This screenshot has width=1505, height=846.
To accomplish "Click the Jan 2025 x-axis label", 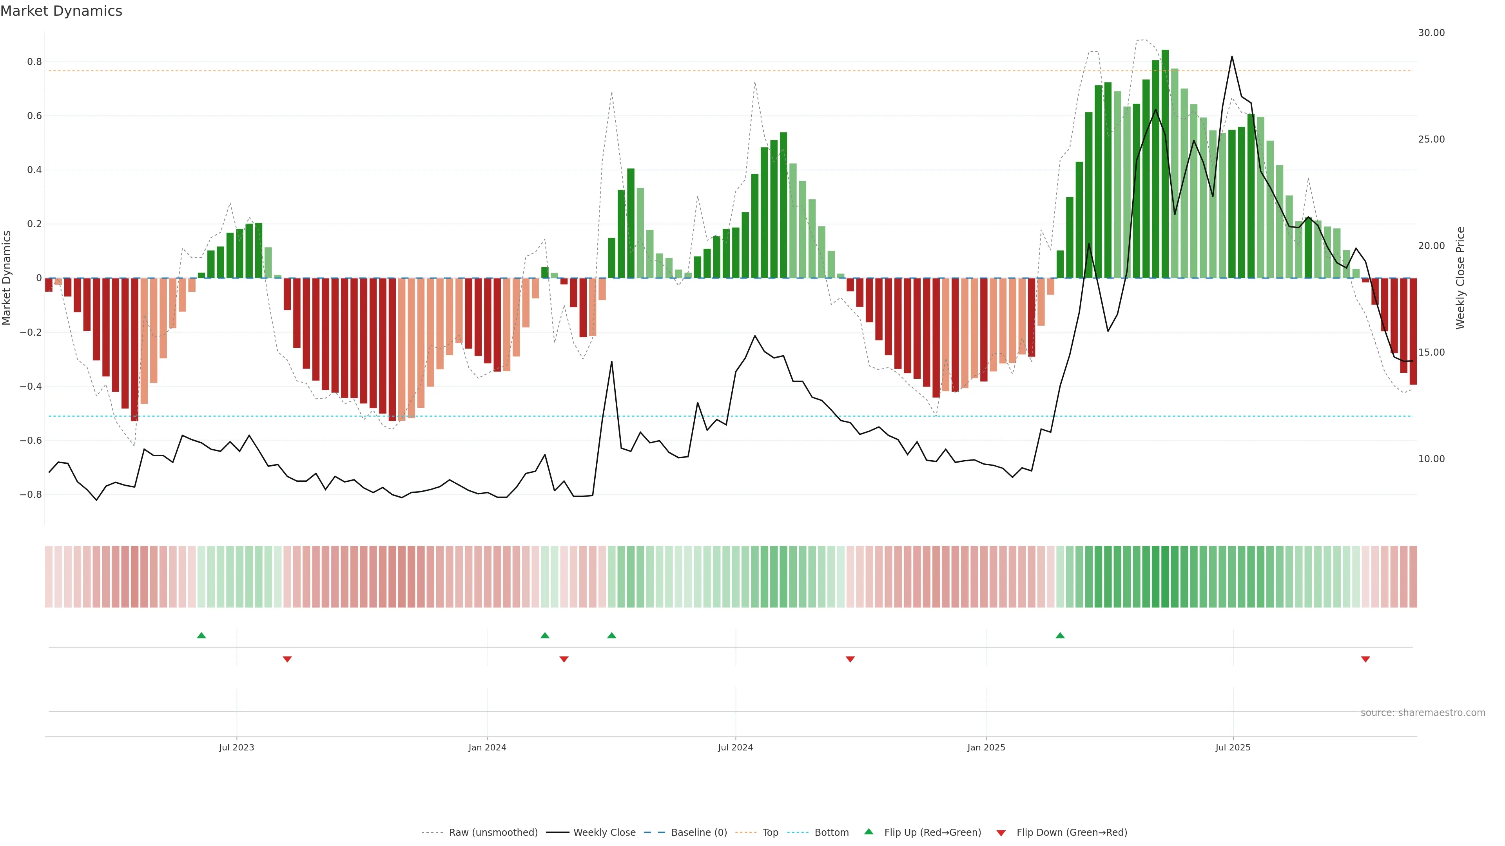I will (x=986, y=747).
